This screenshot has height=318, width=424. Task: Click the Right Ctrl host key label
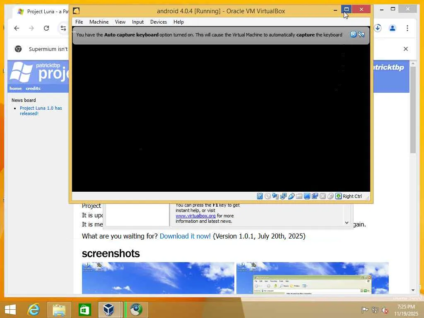click(x=352, y=196)
